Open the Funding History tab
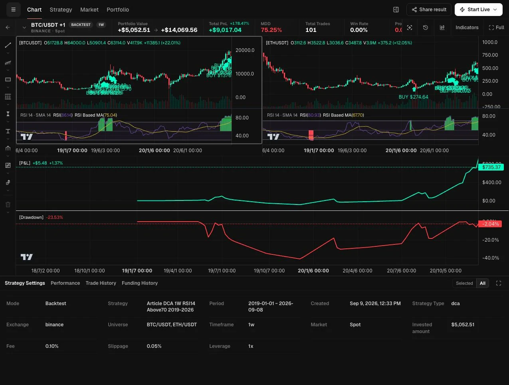Screen dimensions: 509x385 (140, 283)
